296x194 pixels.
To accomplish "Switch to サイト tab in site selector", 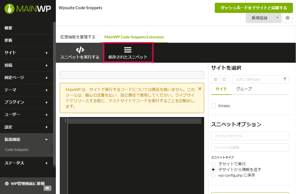I will coord(221,89).
